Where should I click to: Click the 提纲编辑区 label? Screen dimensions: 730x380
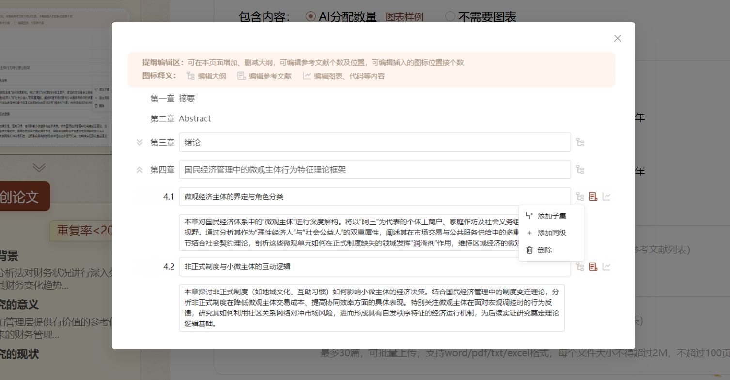[x=163, y=62]
